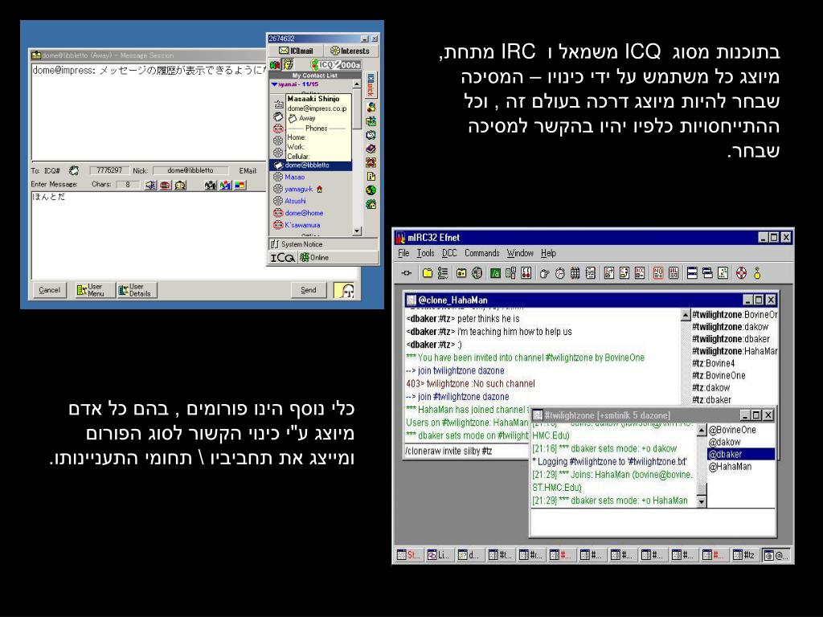Click scroll-up arrow of ICQ contact list
This screenshot has width=823, height=617.
(x=357, y=84)
